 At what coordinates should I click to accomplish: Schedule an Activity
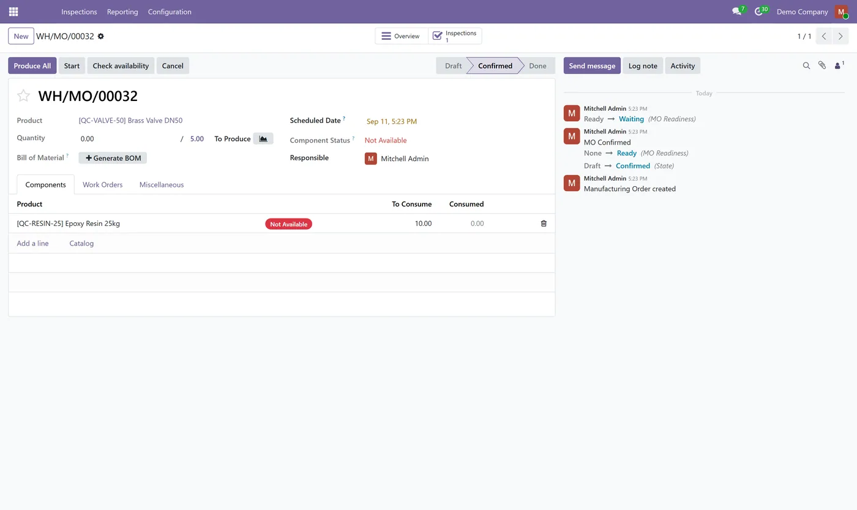click(x=683, y=66)
